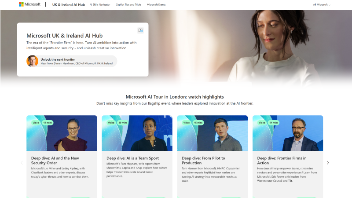Open AI Skills Navigator menu item
The width and height of the screenshot is (352, 198).
click(100, 5)
